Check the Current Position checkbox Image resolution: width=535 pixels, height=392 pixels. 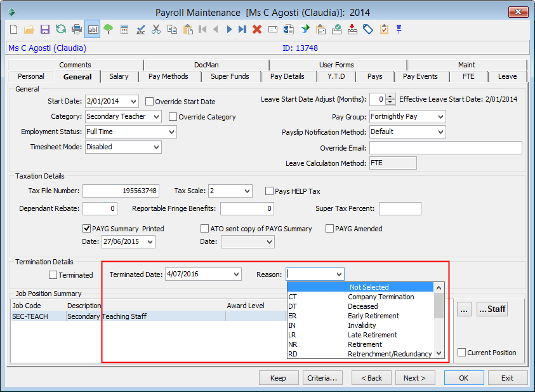(x=461, y=353)
